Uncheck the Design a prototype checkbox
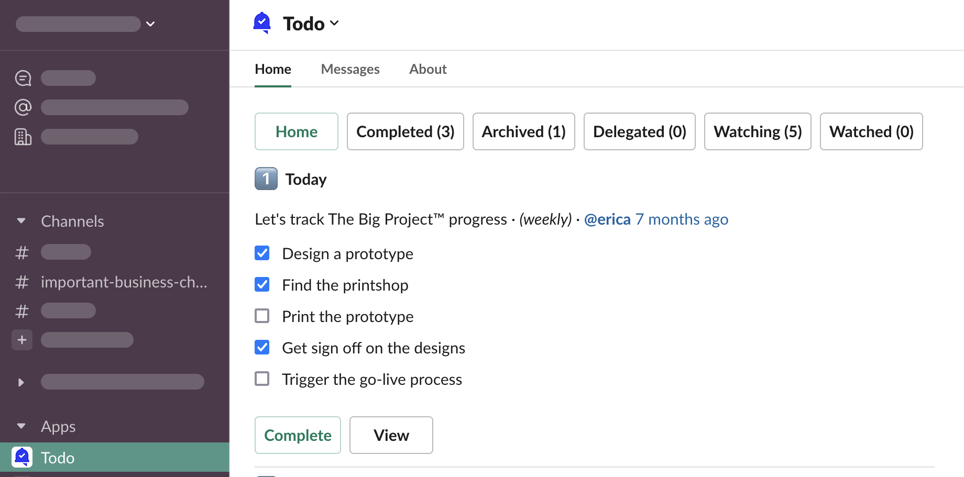Screen dimensions: 964x477 pos(262,253)
